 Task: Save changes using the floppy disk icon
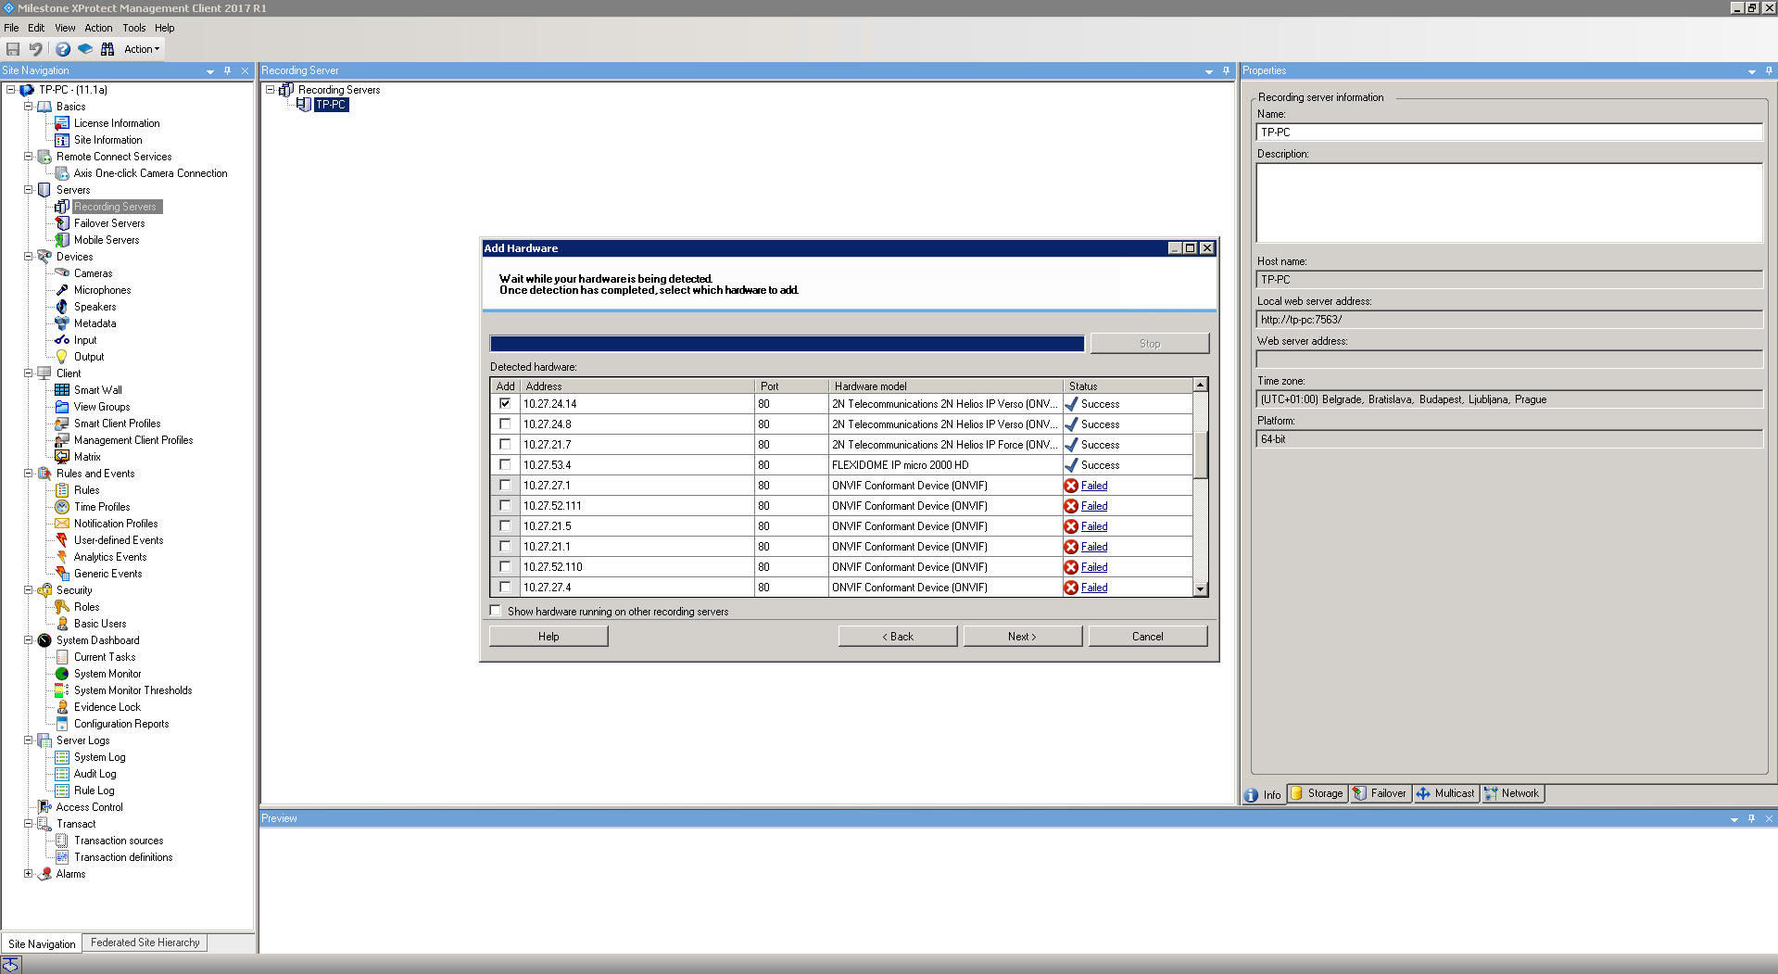click(x=12, y=49)
